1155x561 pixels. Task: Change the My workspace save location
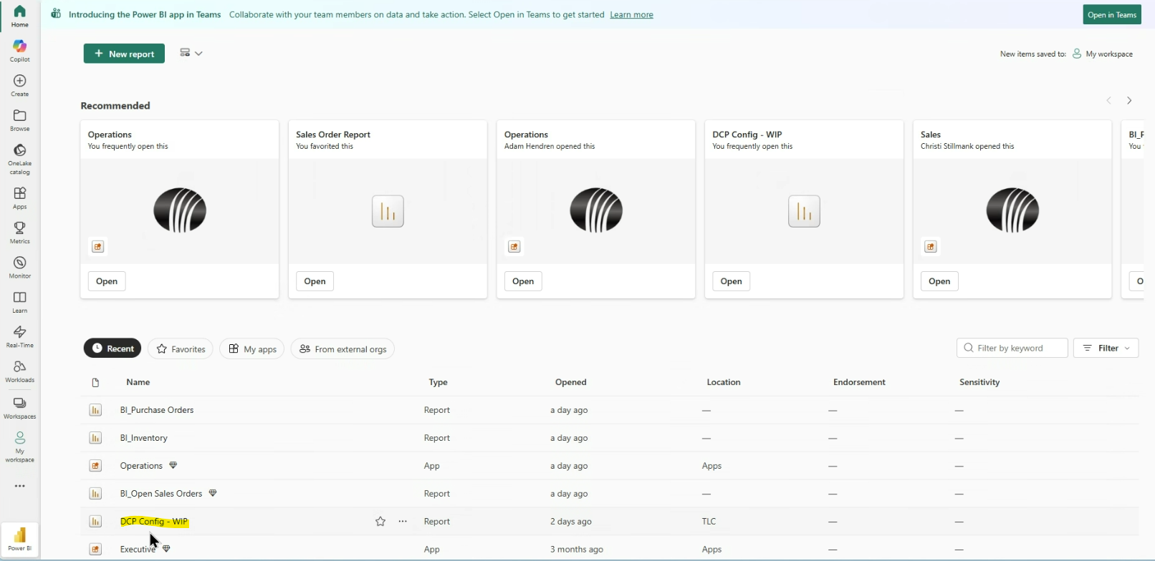(x=1102, y=54)
